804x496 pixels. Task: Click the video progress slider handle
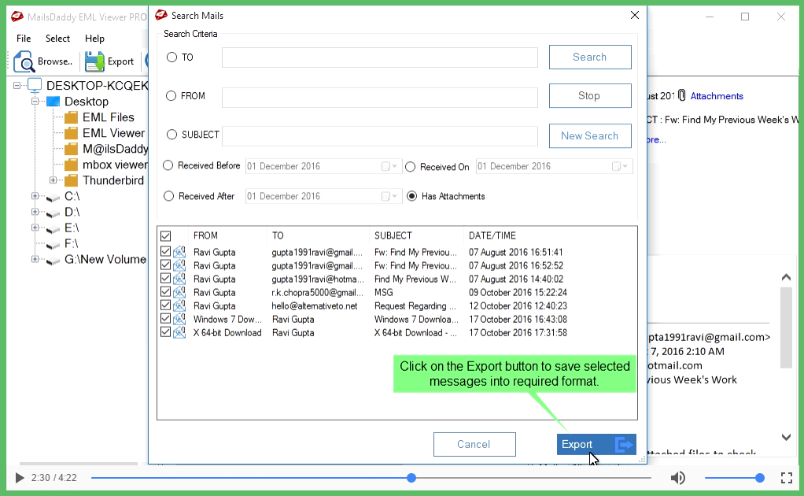coord(411,478)
